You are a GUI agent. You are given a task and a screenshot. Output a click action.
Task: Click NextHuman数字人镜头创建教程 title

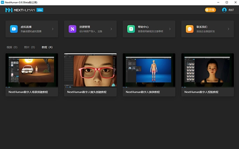coord(87,92)
